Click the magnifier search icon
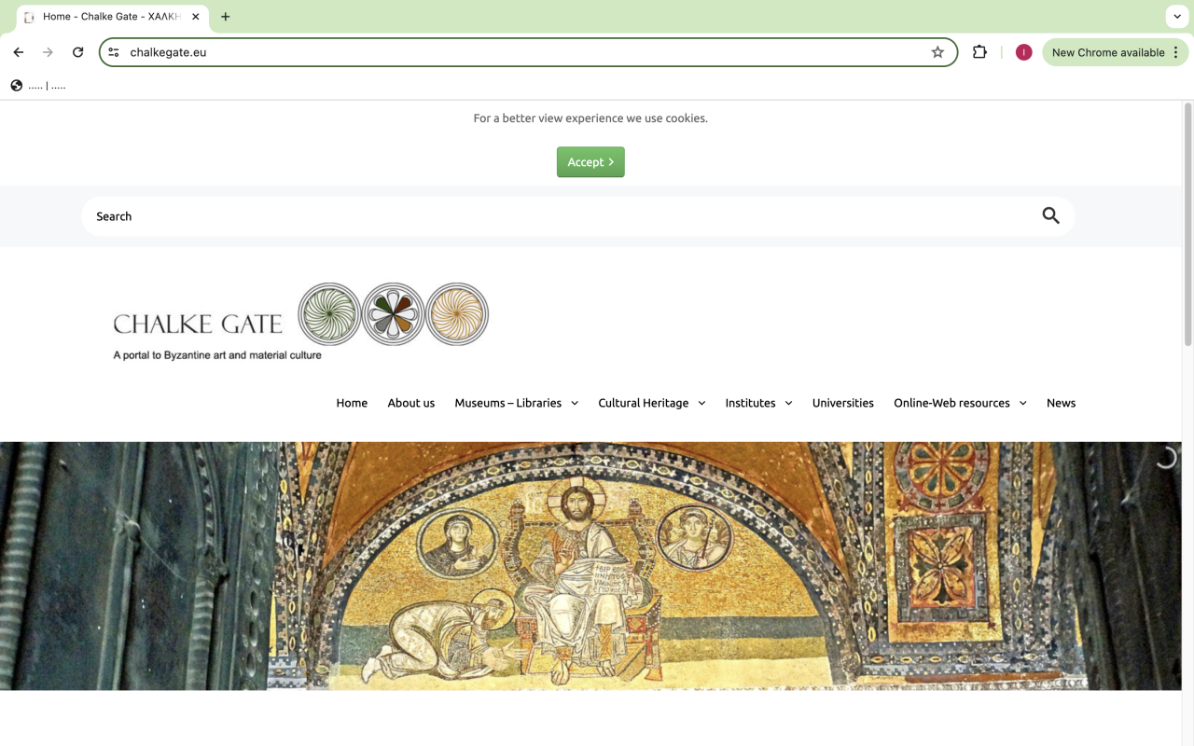The image size is (1194, 746). click(x=1050, y=216)
